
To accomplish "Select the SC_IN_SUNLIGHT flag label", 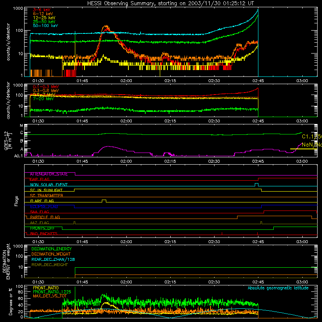I will 46,190.
